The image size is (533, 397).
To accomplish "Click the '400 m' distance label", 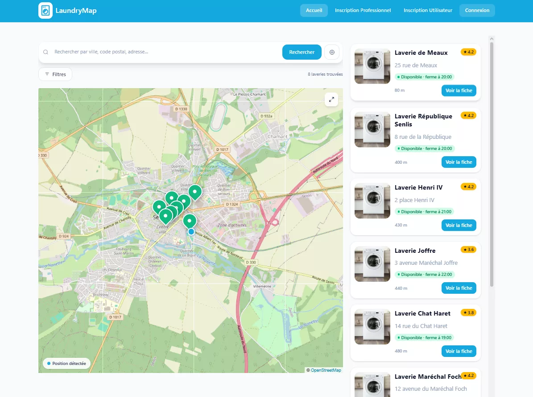I will point(401,162).
